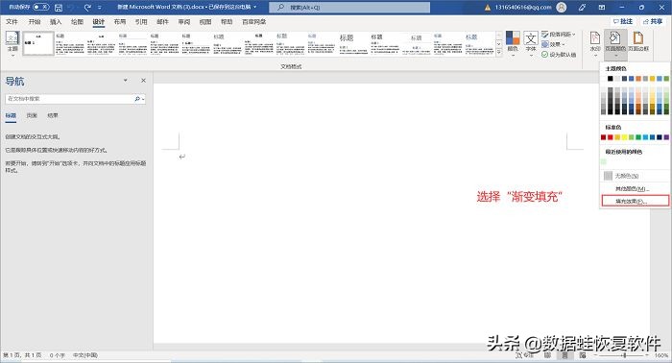Screen dimensions: 672x363
Task: Toggle the 自动保存 (AutoSave) switch
Action: (40, 7)
